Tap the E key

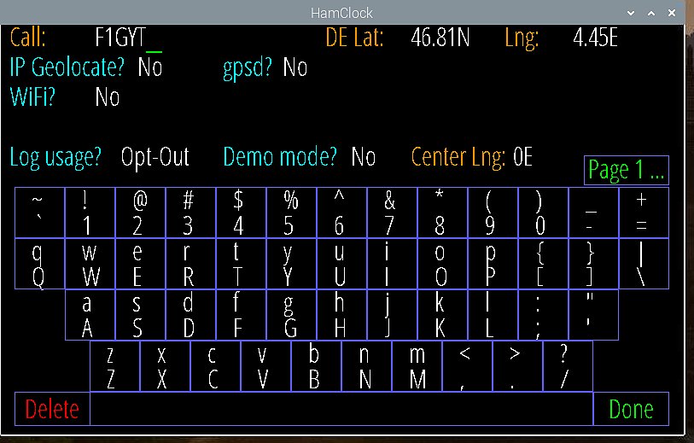tap(140, 264)
